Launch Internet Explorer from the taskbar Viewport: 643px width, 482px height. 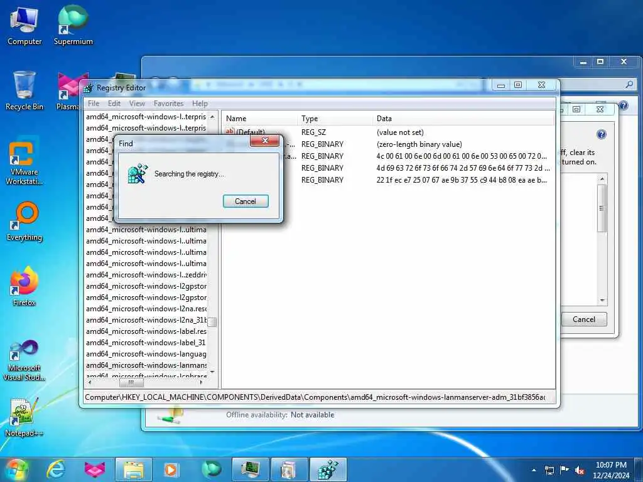tap(56, 469)
